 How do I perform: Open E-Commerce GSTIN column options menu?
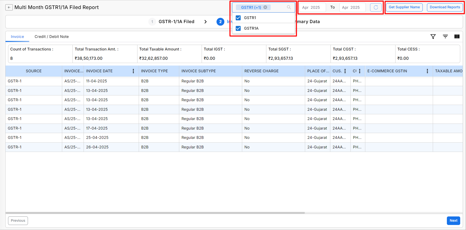tap(427, 71)
